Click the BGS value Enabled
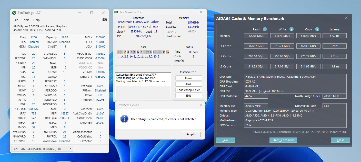This screenshot has height=162, width=361. pyautogui.click(x=34, y=42)
